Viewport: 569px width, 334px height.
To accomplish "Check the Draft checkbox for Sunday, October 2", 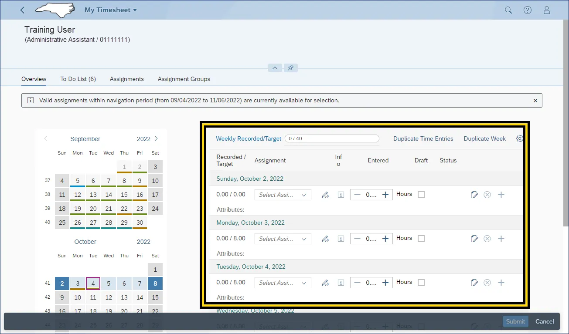I will pos(421,195).
